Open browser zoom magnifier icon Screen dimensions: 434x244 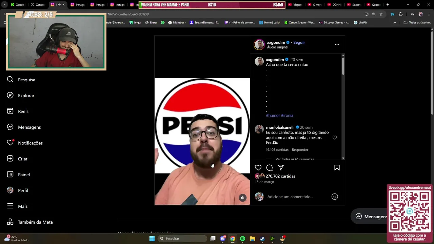tap(374, 14)
